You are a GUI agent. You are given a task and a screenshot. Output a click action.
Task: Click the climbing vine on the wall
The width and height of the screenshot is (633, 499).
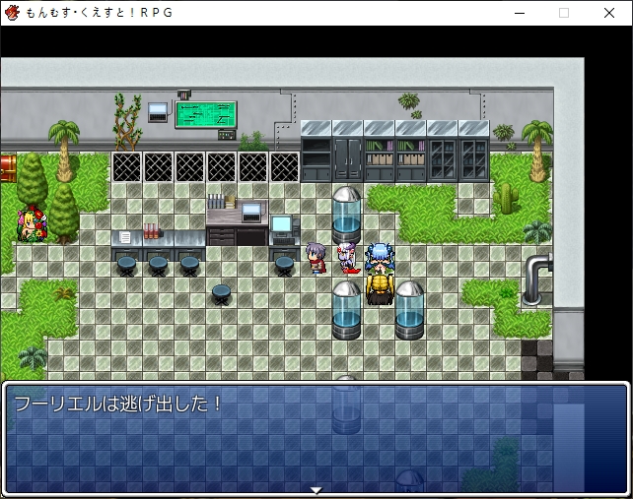(127, 122)
